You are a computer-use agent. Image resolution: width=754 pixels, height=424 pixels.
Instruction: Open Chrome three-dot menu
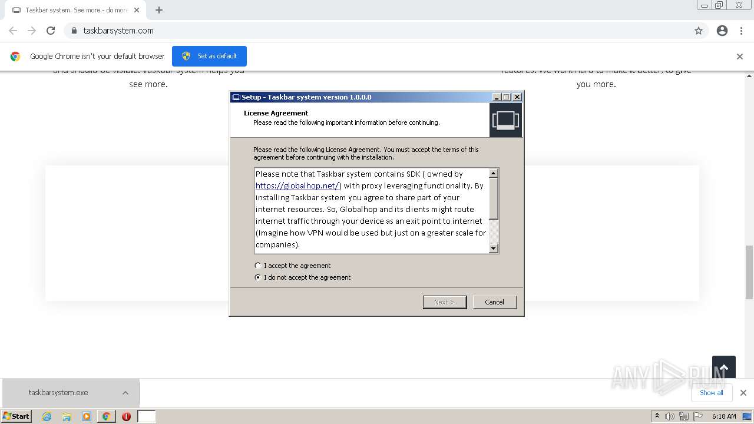[x=741, y=31]
